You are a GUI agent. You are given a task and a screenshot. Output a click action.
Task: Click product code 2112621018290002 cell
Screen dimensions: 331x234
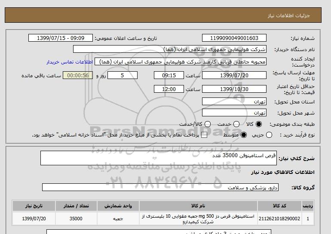[x=279, y=219]
